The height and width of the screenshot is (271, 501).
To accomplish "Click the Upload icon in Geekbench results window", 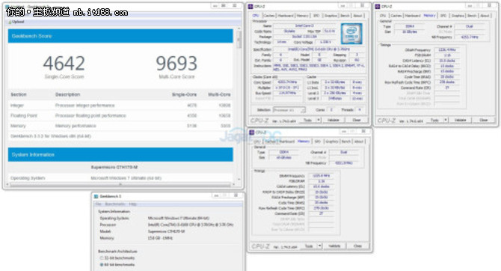I will pos(9,22).
